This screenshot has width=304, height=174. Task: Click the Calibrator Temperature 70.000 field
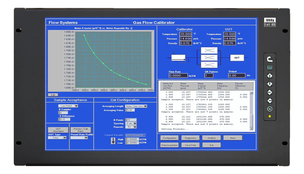[x=186, y=34]
